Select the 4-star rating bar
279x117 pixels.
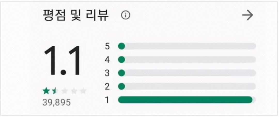(187, 60)
